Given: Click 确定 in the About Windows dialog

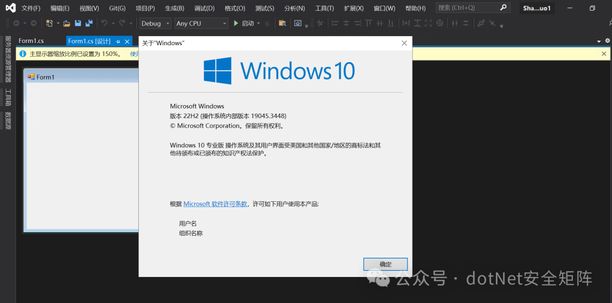Looking at the screenshot, I should 385,264.
